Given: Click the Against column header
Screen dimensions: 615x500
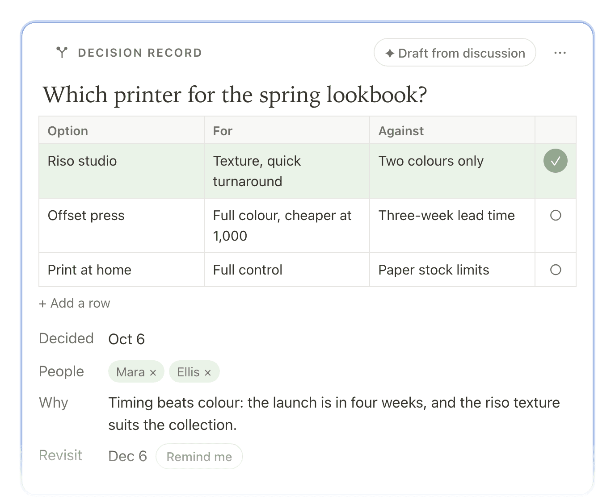Looking at the screenshot, I should (452, 131).
